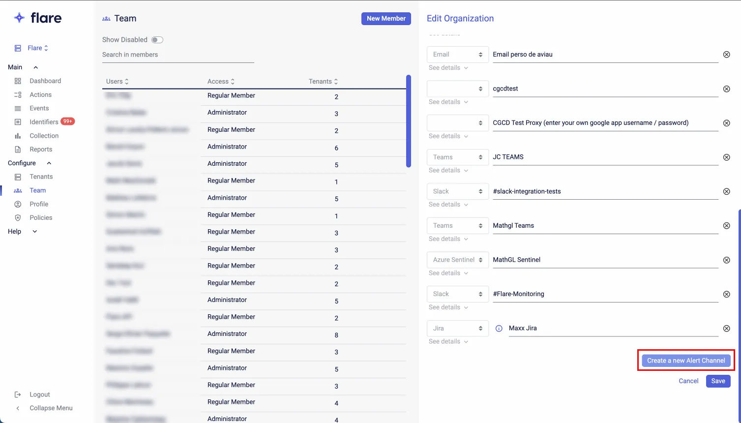Go to Team in the sidebar
The width and height of the screenshot is (741, 423).
click(38, 190)
